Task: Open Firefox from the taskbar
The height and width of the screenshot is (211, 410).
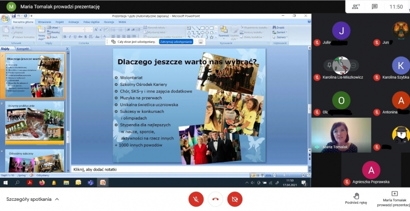Action: coord(42,183)
